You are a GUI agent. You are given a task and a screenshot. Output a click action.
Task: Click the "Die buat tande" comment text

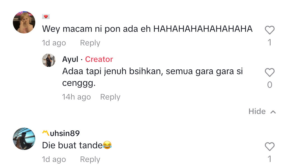(72, 145)
